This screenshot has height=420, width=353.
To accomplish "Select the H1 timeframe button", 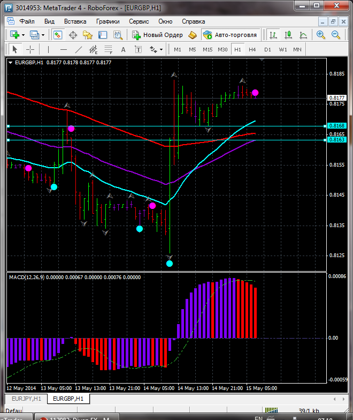I will 237,49.
